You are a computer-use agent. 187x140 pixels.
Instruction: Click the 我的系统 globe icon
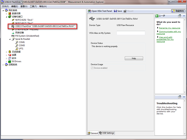click(x=6, y=10)
